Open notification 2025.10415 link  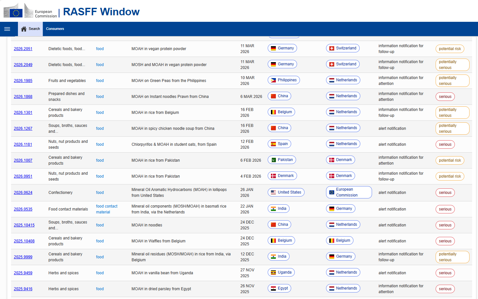[x=24, y=225]
